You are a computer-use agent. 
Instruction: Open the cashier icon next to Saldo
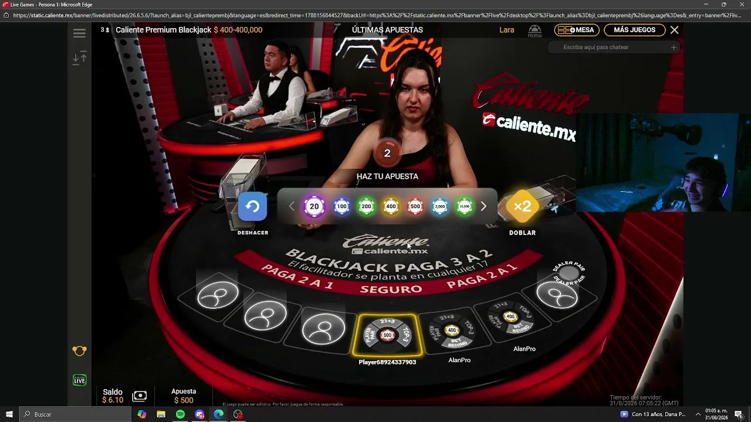(140, 396)
